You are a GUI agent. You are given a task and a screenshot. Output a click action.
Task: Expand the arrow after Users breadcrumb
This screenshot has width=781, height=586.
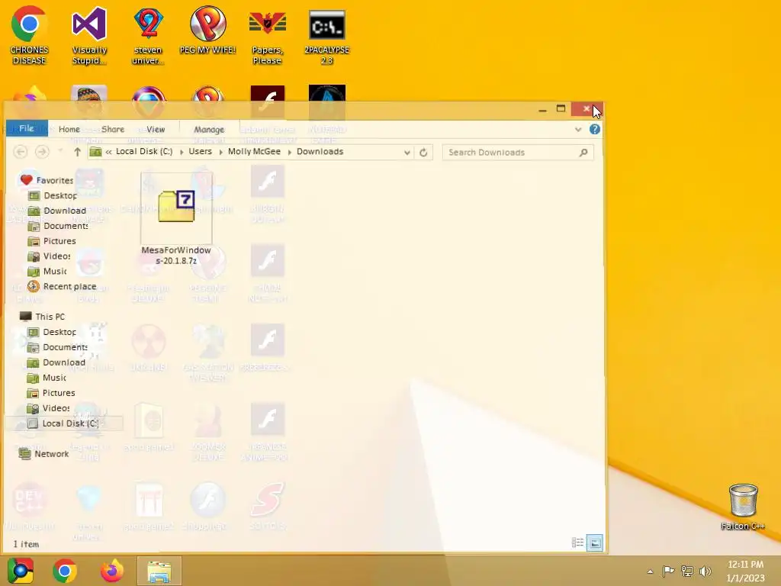pyautogui.click(x=220, y=152)
